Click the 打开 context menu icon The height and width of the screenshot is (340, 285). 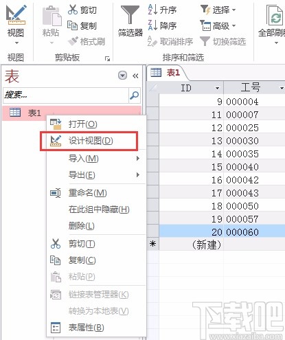click(56, 124)
